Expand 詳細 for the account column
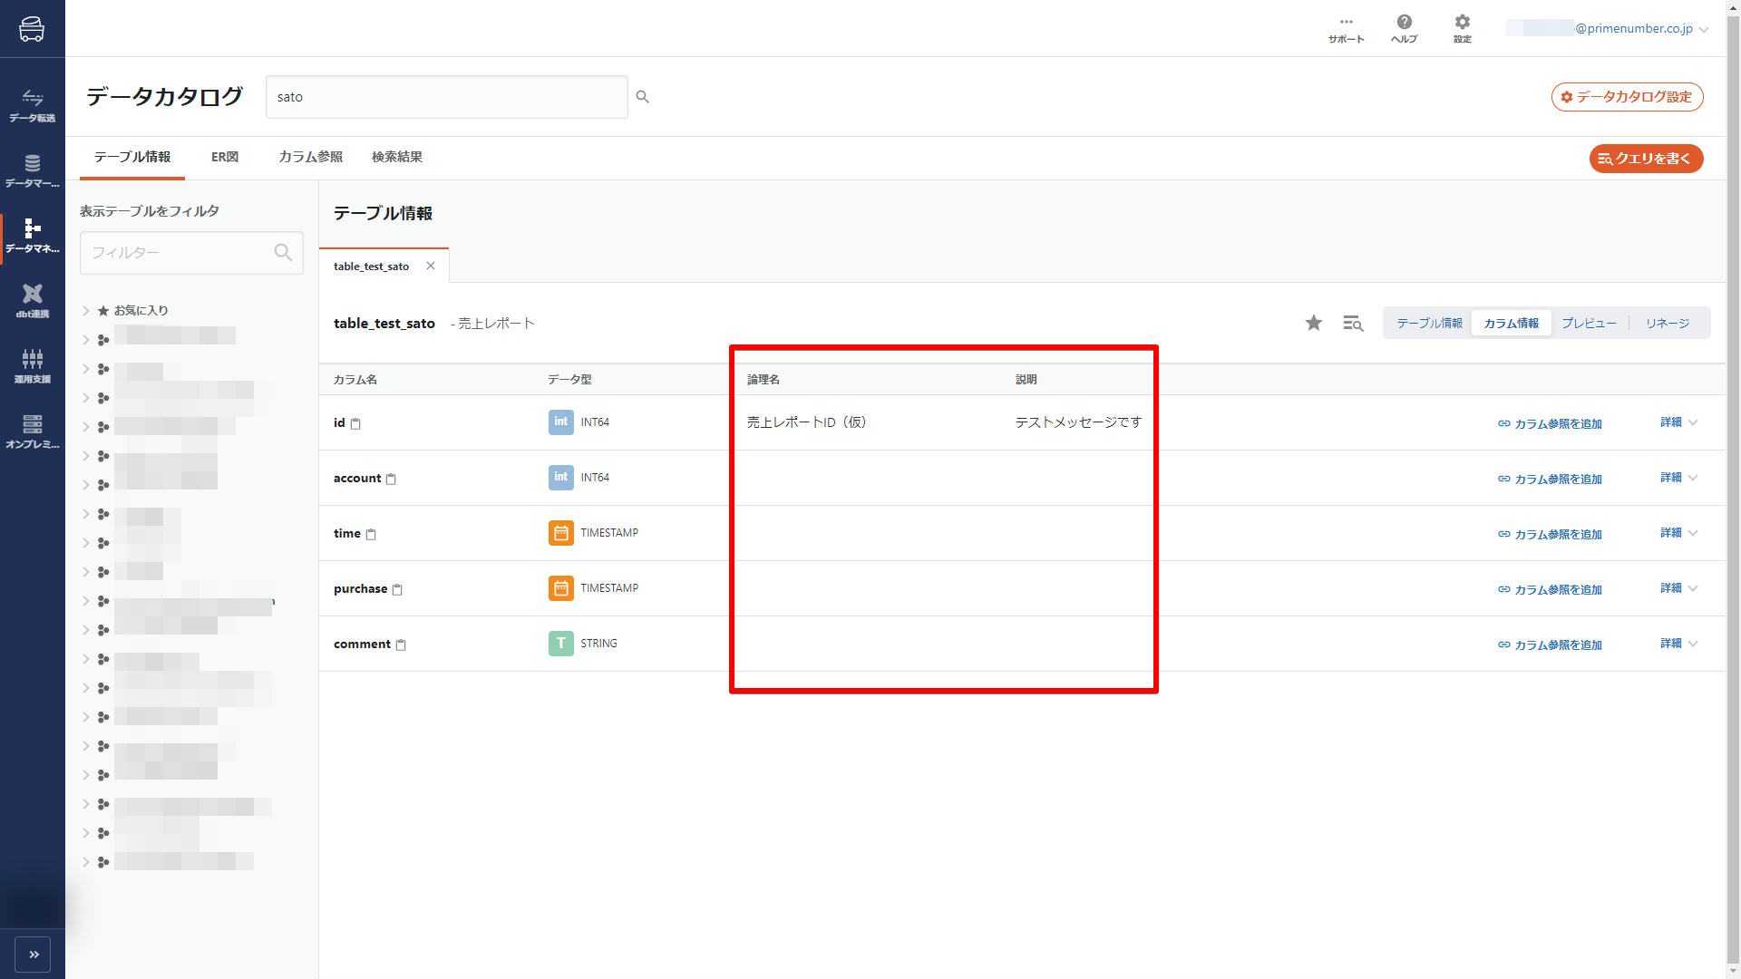This screenshot has width=1741, height=979. (x=1679, y=478)
